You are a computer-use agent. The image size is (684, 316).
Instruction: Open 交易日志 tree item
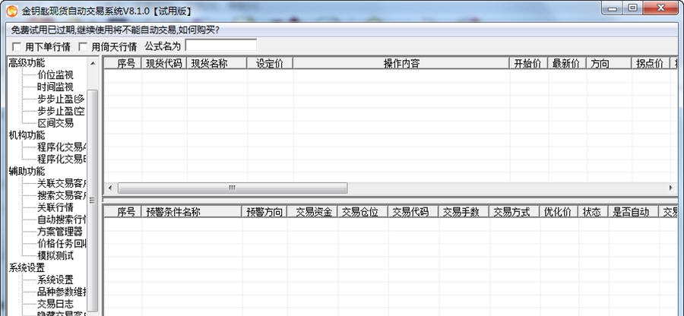pyautogui.click(x=55, y=304)
